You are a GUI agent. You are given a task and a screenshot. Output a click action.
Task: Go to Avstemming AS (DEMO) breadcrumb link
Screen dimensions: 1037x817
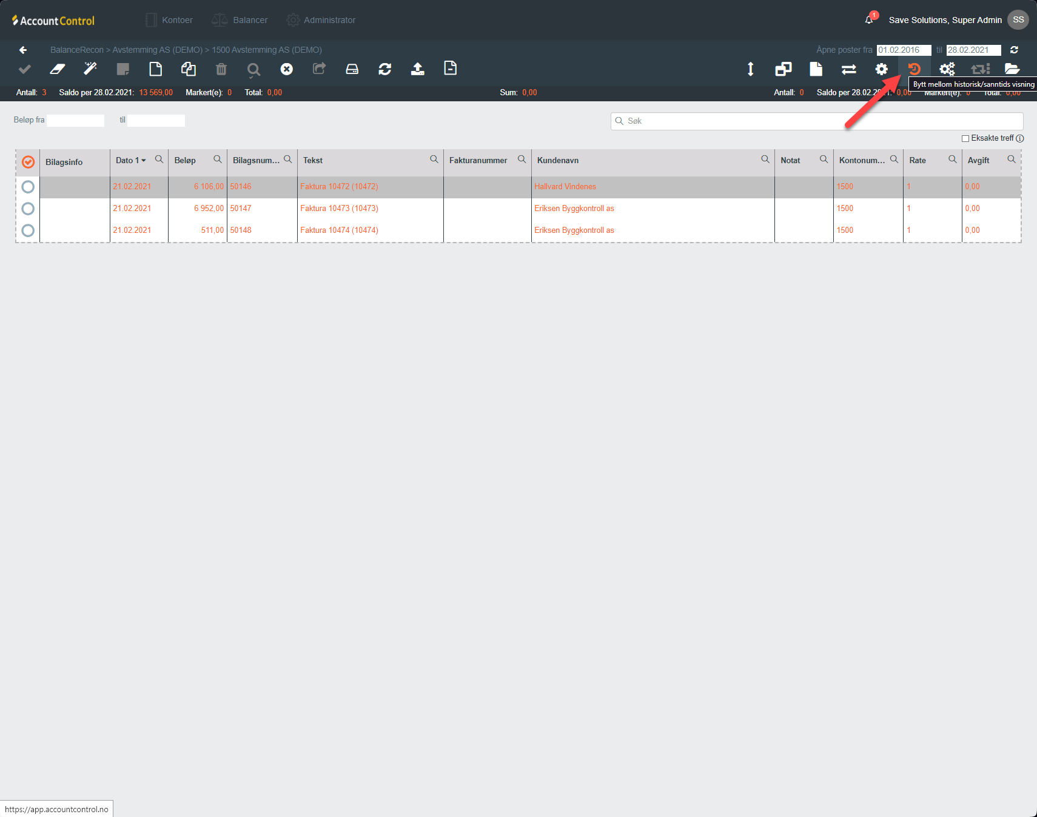coord(157,50)
